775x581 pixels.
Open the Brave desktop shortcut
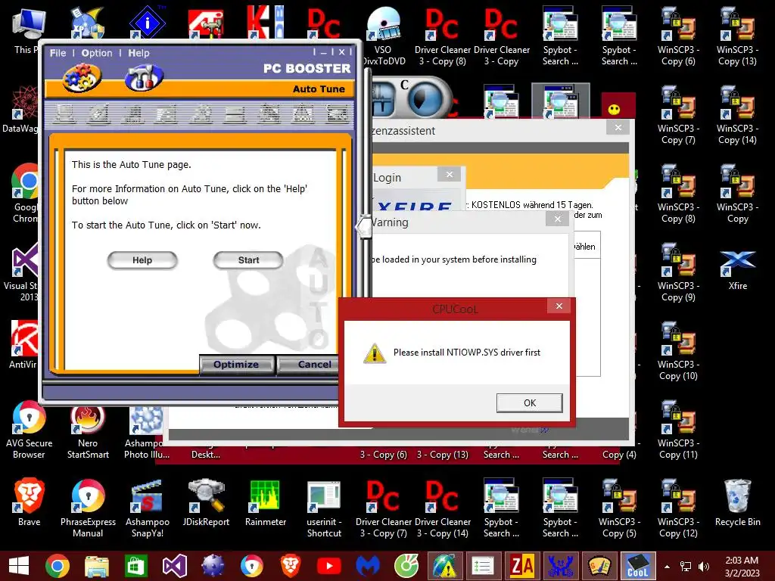[x=30, y=503]
